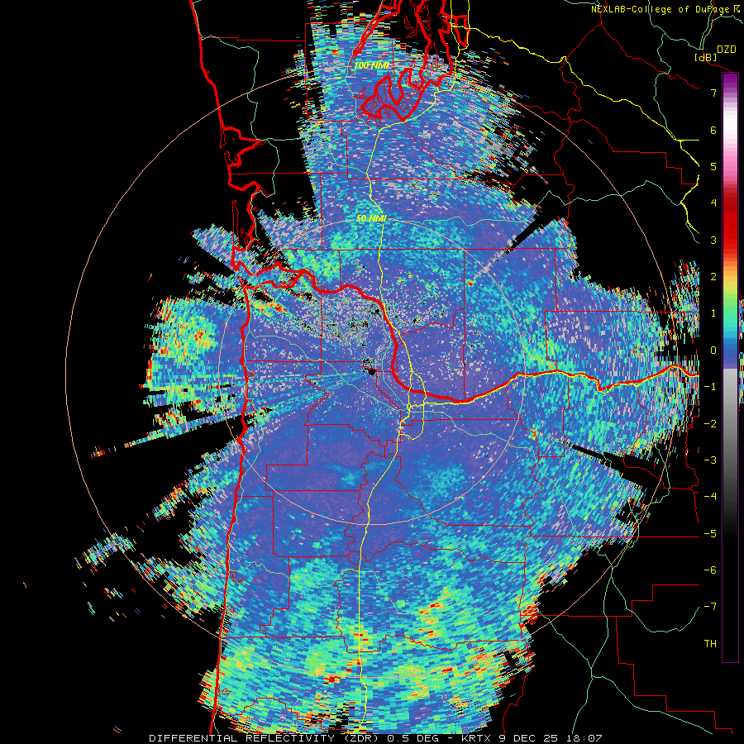744x744 pixels.
Task: Click the TH label below the color scale
Action: coord(710,643)
